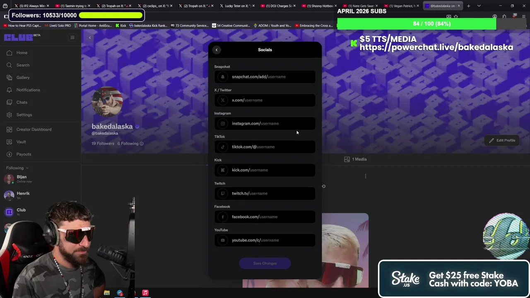Collapse the Following list
Viewport: 530px width, 298px height.
[x=17, y=168]
